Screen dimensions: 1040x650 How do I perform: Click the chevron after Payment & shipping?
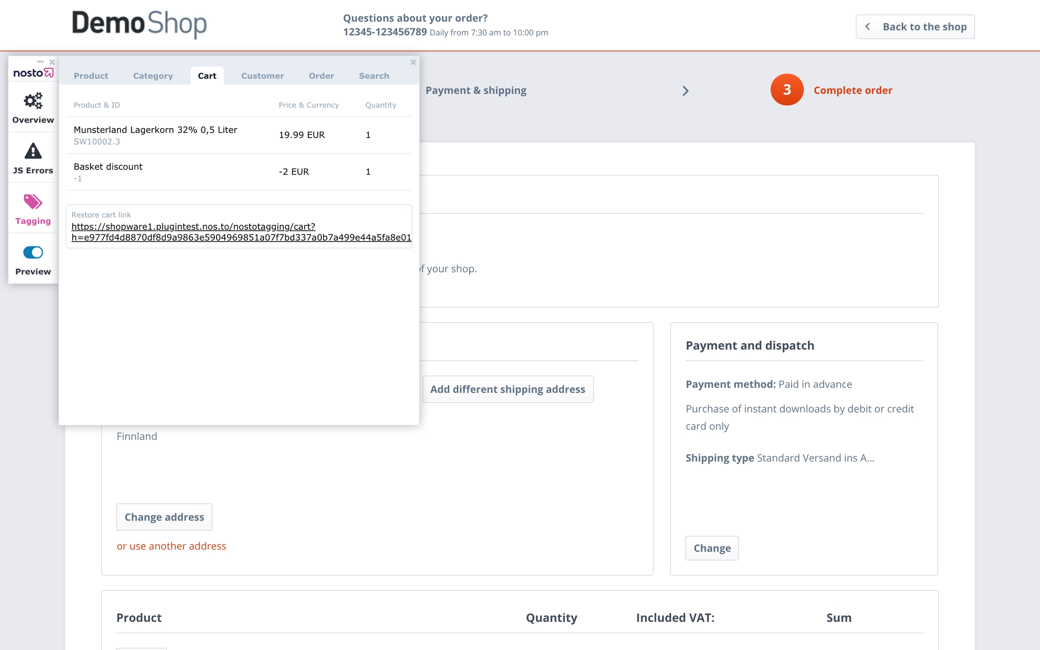tap(685, 91)
